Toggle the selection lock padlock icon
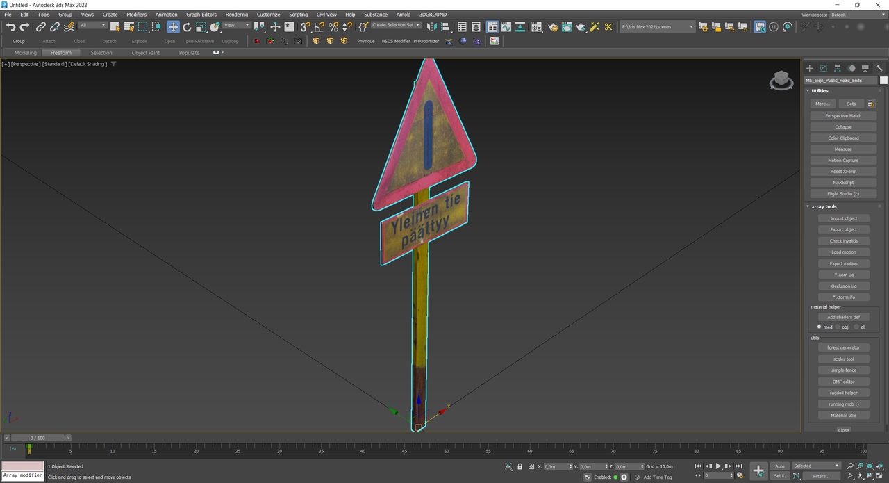889x483 pixels. pyautogui.click(x=520, y=466)
